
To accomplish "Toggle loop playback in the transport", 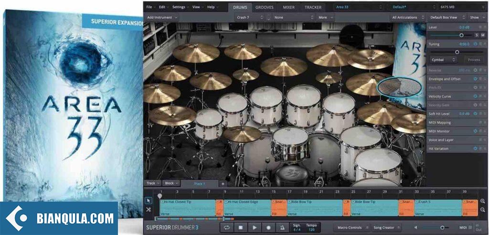I will click(x=226, y=227).
